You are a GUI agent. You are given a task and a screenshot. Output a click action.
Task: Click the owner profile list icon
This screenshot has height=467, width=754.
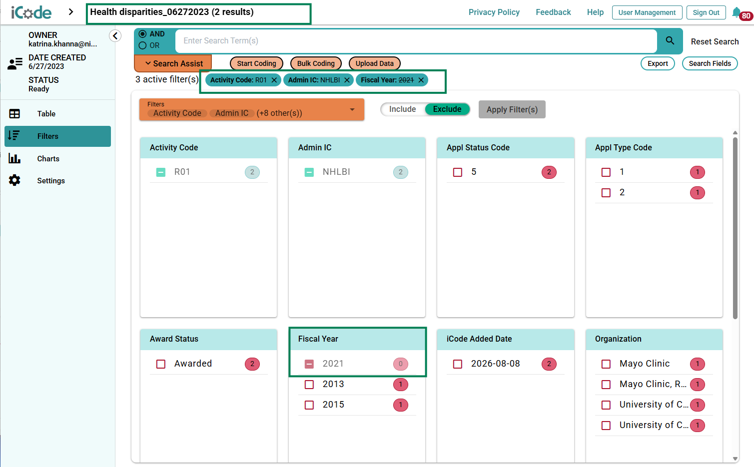tap(15, 63)
